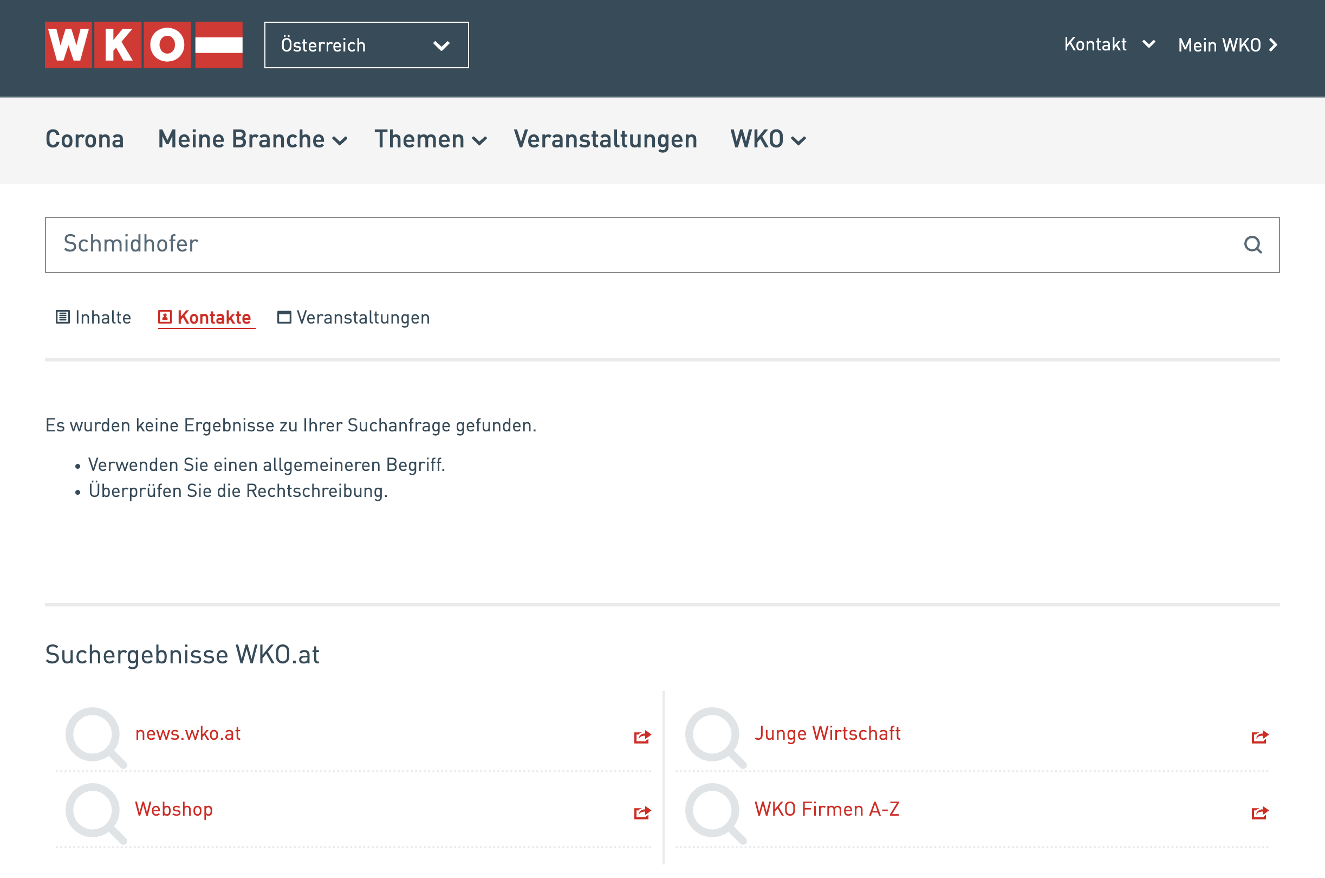The image size is (1325, 878).
Task: Open the WKO Firmen A-Z link
Action: pyautogui.click(x=827, y=809)
